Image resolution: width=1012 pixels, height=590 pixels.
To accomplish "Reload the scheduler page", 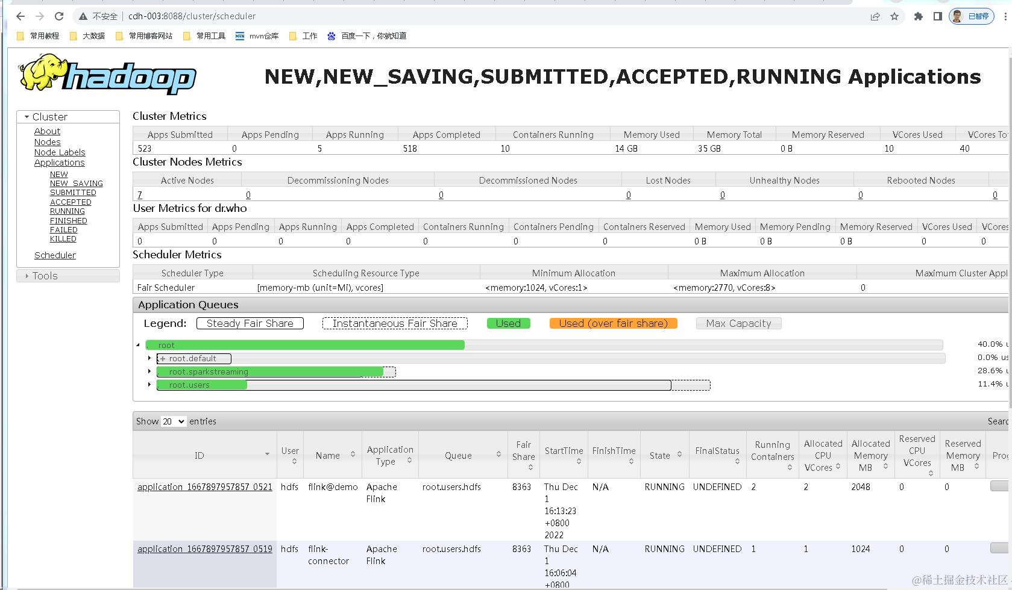I will coord(59,16).
